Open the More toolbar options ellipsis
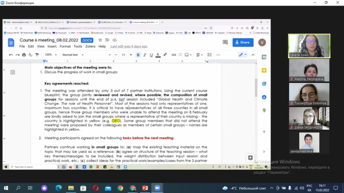The width and height of the screenshot is (344, 193). click(218, 55)
